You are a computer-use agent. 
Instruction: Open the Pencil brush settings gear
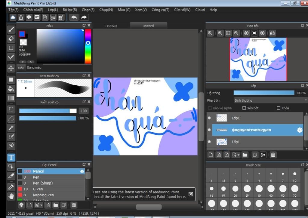(82, 171)
